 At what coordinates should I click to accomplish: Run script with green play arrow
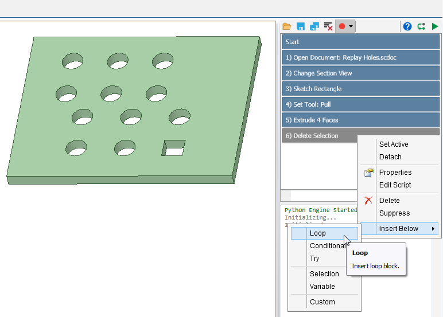click(x=435, y=26)
